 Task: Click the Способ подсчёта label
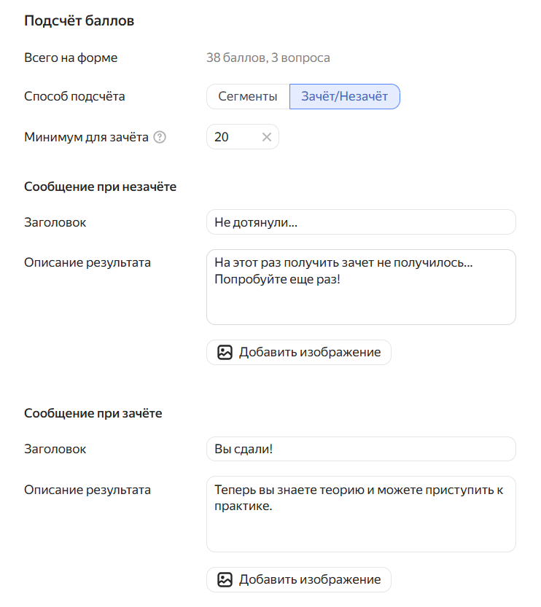74,96
